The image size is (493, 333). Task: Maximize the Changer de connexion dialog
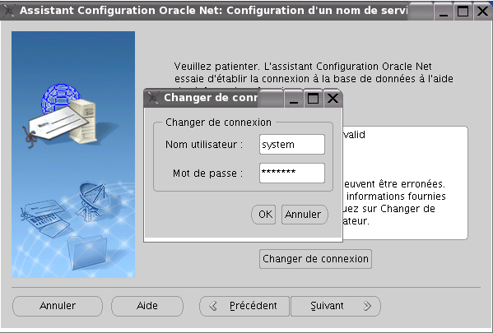313,99
